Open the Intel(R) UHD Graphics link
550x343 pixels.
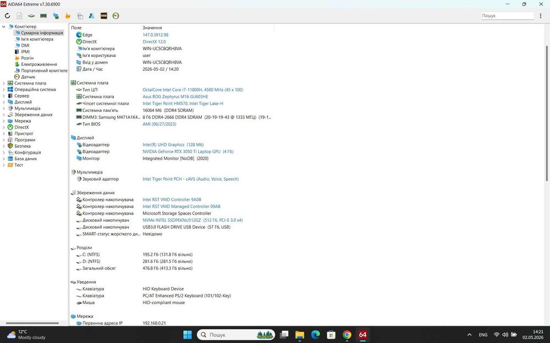coord(173,145)
